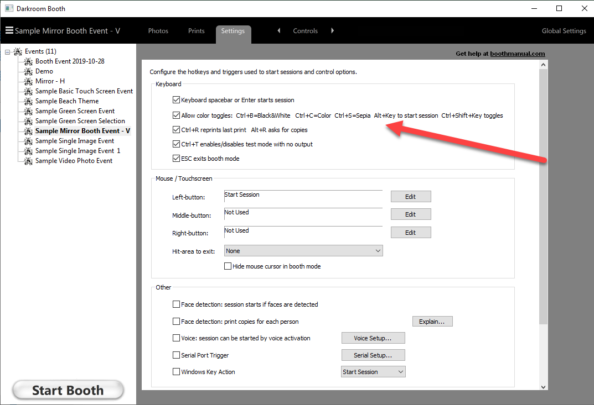The height and width of the screenshot is (405, 594).
Task: Click the settings panel vertical scrollbar thumb
Action: (543, 197)
